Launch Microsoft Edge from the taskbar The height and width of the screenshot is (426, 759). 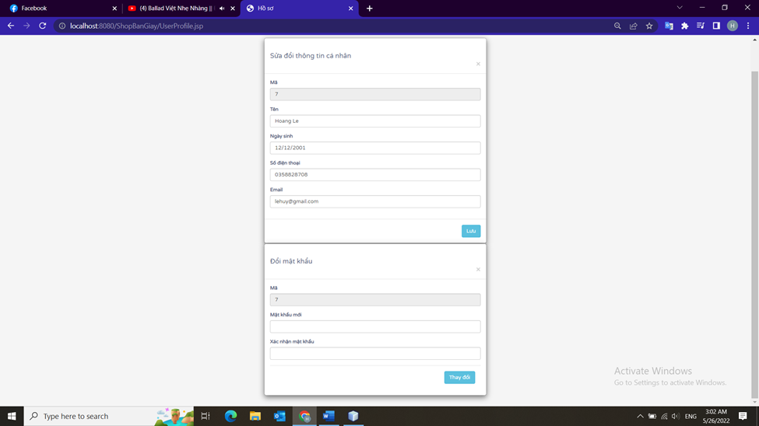231,416
